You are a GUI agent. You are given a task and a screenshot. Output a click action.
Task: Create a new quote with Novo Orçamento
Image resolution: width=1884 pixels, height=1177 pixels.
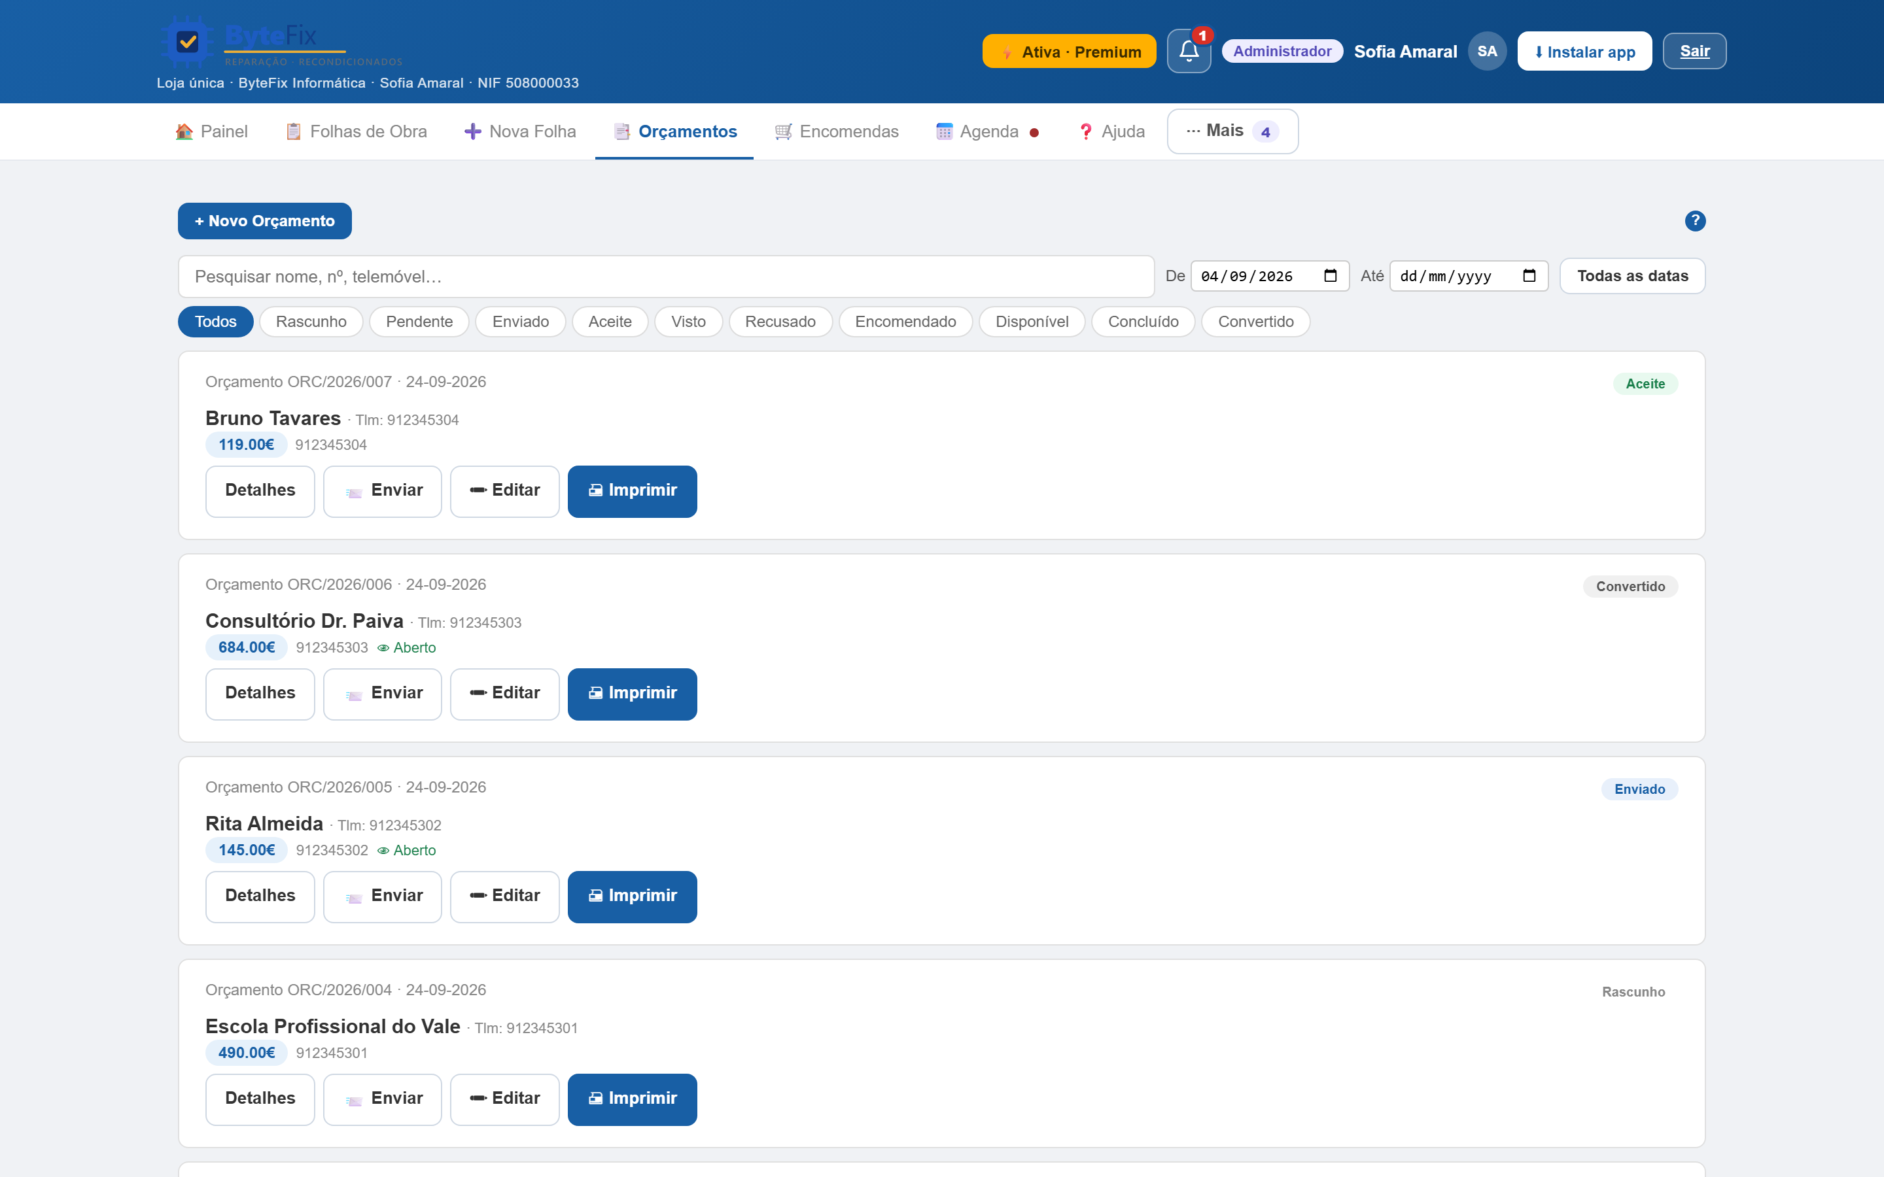tap(265, 221)
